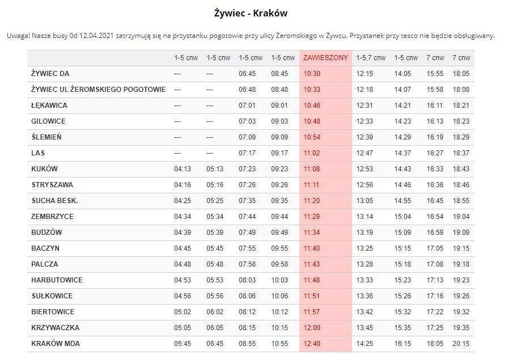508x363 pixels.
Task: Click the notice about the Żeromskiego stop
Action: pyautogui.click(x=251, y=36)
